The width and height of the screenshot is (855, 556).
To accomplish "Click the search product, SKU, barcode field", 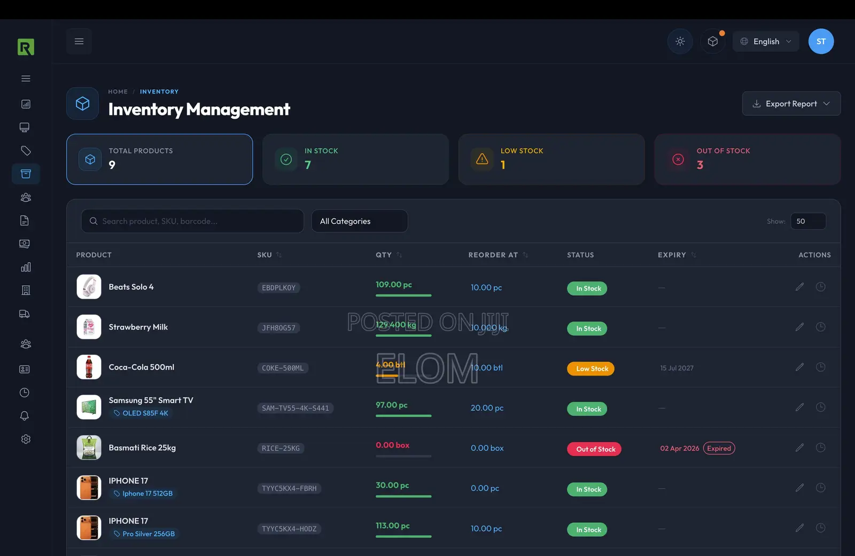I will tap(192, 221).
